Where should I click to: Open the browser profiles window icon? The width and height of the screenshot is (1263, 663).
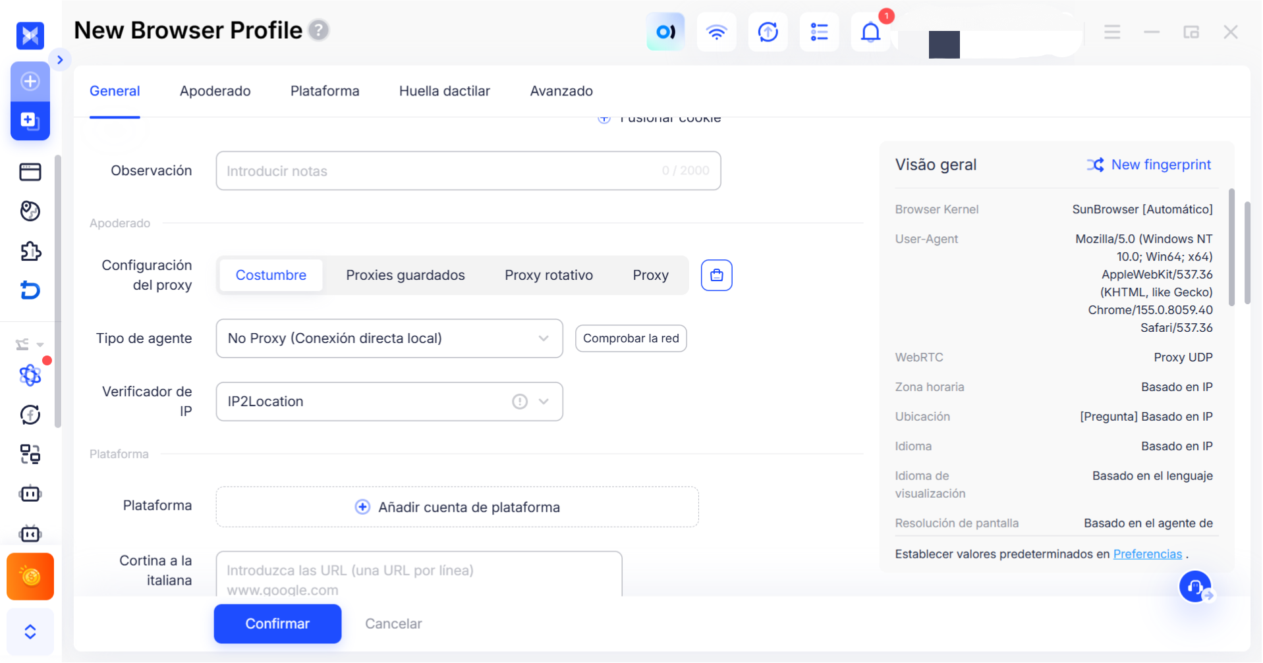pos(30,172)
